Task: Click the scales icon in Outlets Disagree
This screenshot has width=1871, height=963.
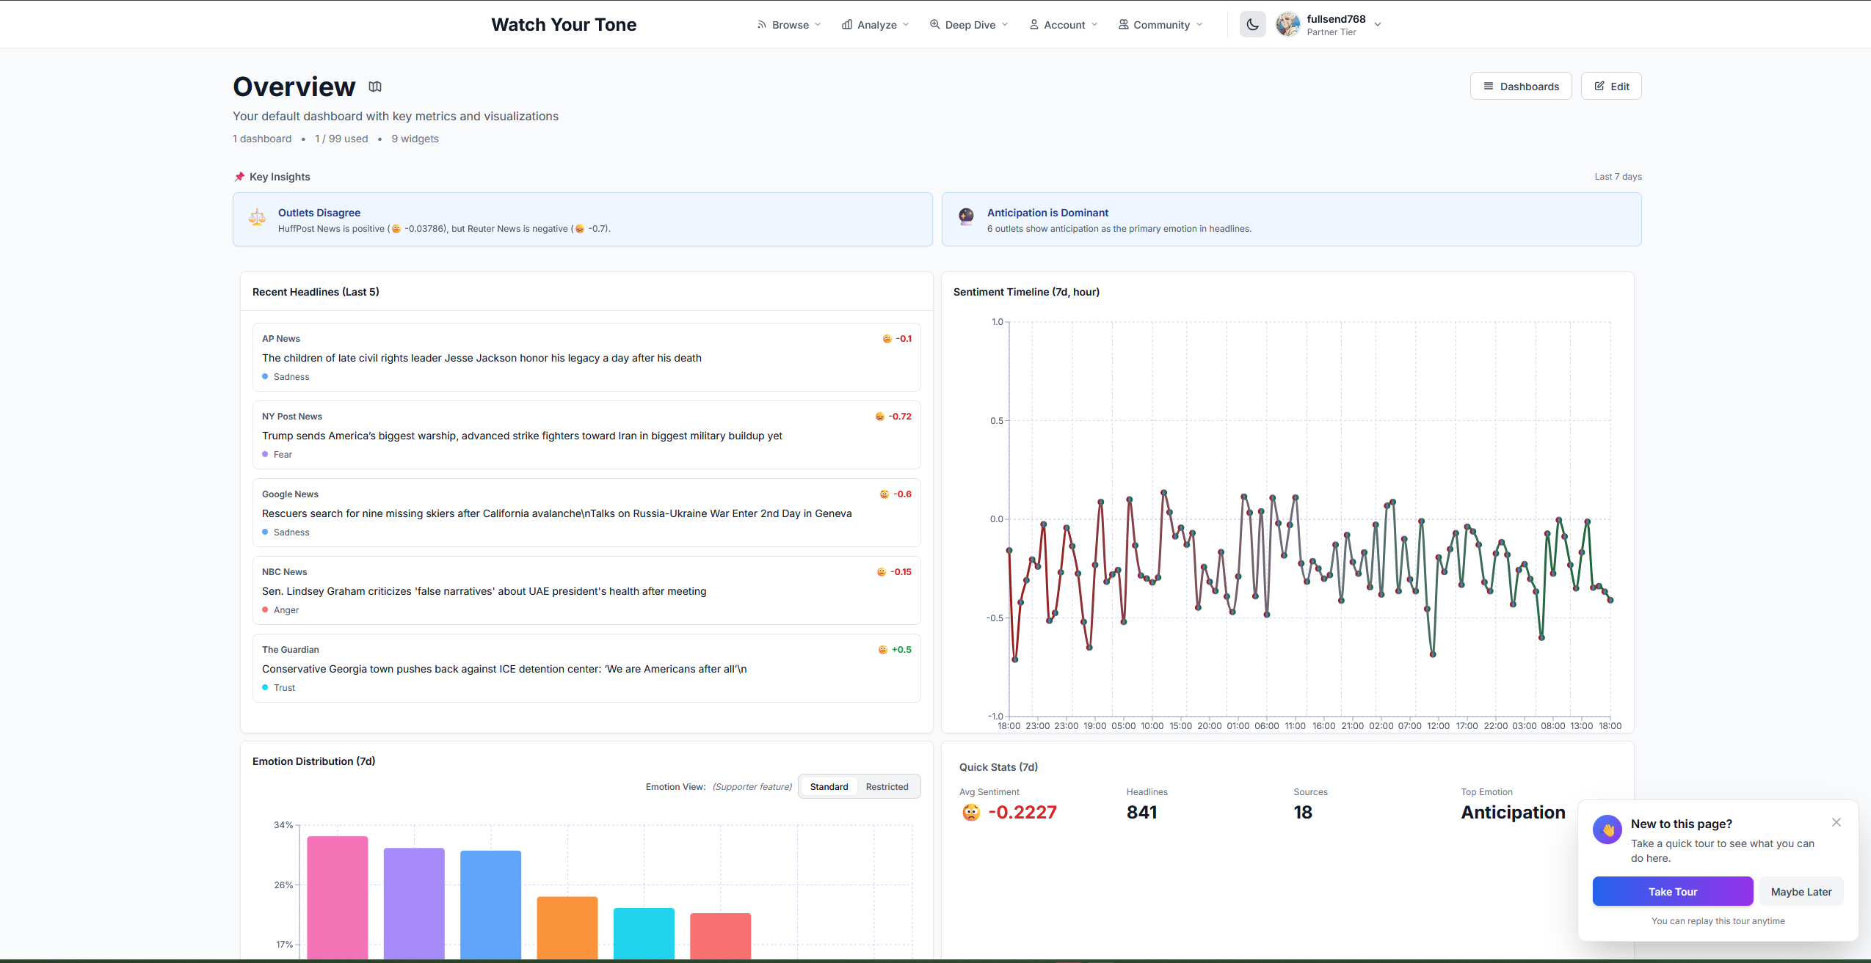Action: [257, 218]
